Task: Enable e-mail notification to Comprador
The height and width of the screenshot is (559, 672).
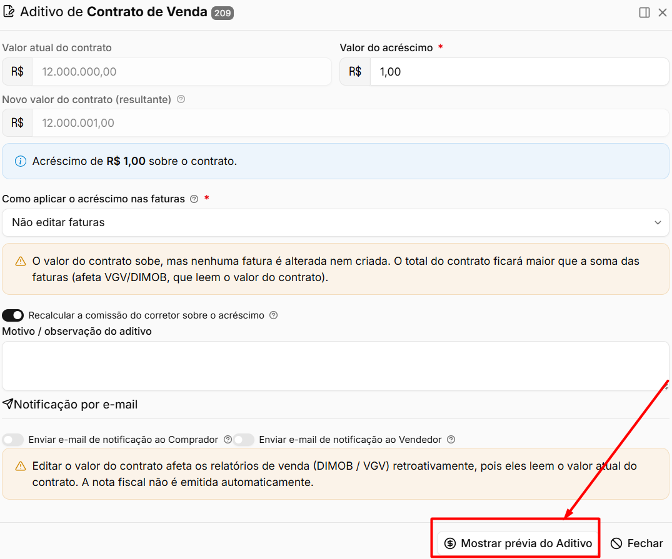Action: click(x=13, y=440)
